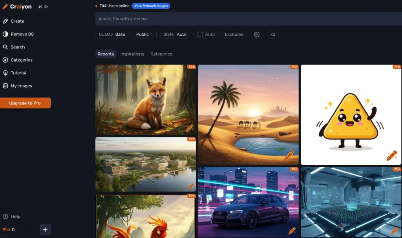Toggle the Public visibility setting
402x238 pixels.
pyautogui.click(x=142, y=34)
